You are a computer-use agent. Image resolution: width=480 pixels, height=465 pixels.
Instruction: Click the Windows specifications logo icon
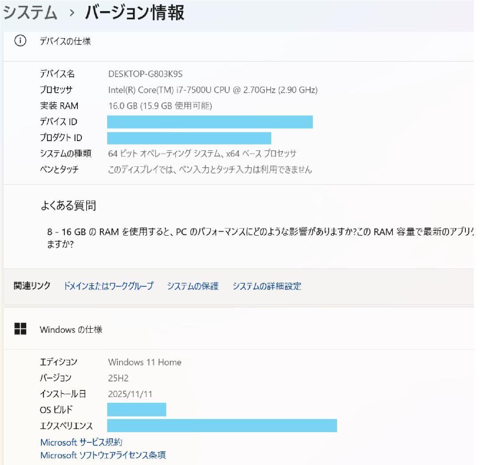coord(20,329)
